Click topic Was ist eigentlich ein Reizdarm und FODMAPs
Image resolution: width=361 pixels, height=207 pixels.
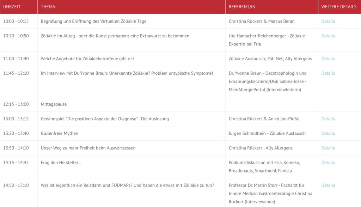(127, 185)
